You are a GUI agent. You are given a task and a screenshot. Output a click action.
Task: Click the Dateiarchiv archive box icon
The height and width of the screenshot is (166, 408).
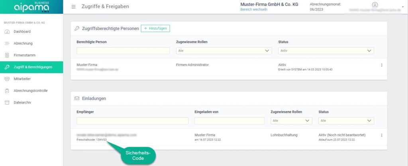click(x=7, y=102)
